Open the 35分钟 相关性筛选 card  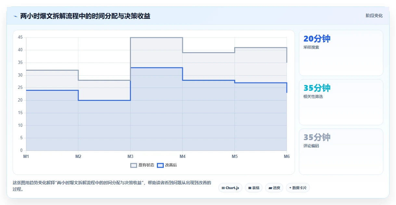coord(341,102)
